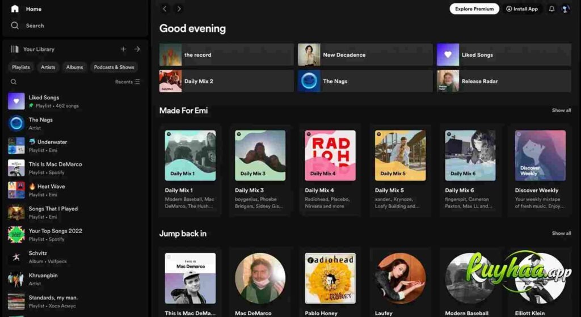Open Underwater playlist in library
Viewport: 581px width, 317px height.
[74, 146]
